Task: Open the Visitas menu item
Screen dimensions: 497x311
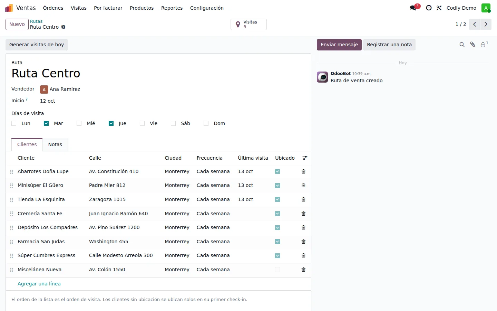Action: click(x=79, y=8)
